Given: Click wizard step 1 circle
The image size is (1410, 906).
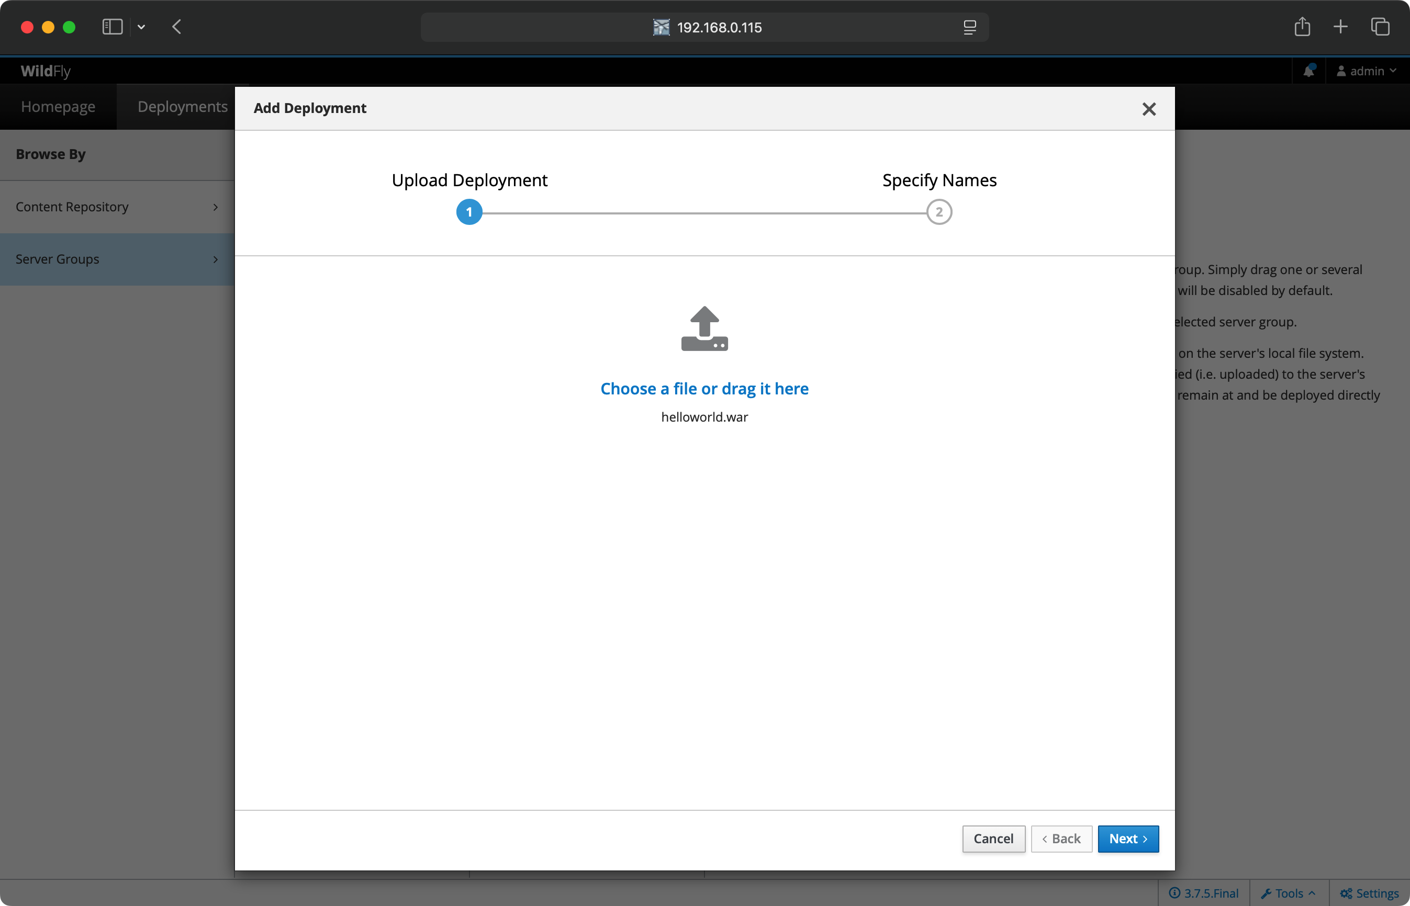Looking at the screenshot, I should [x=469, y=212].
